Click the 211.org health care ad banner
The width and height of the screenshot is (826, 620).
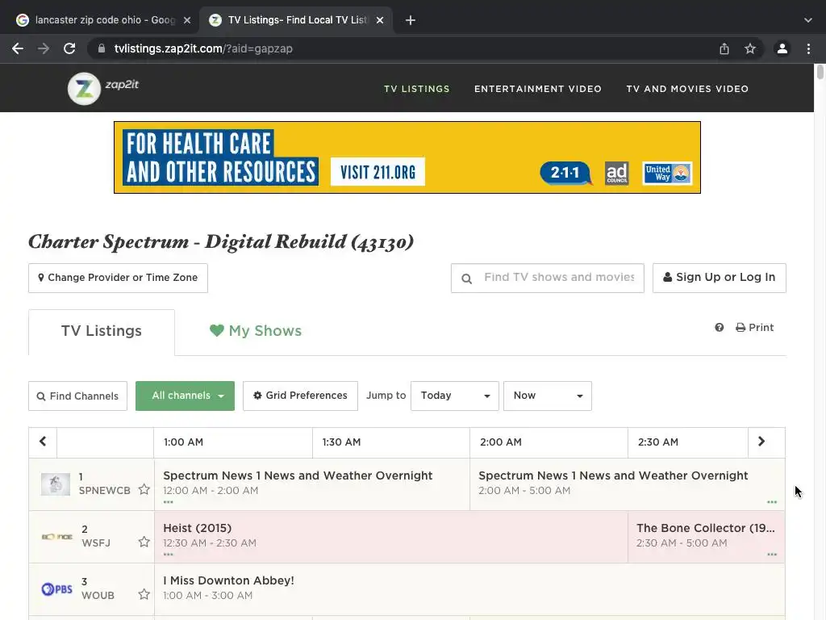tap(407, 157)
